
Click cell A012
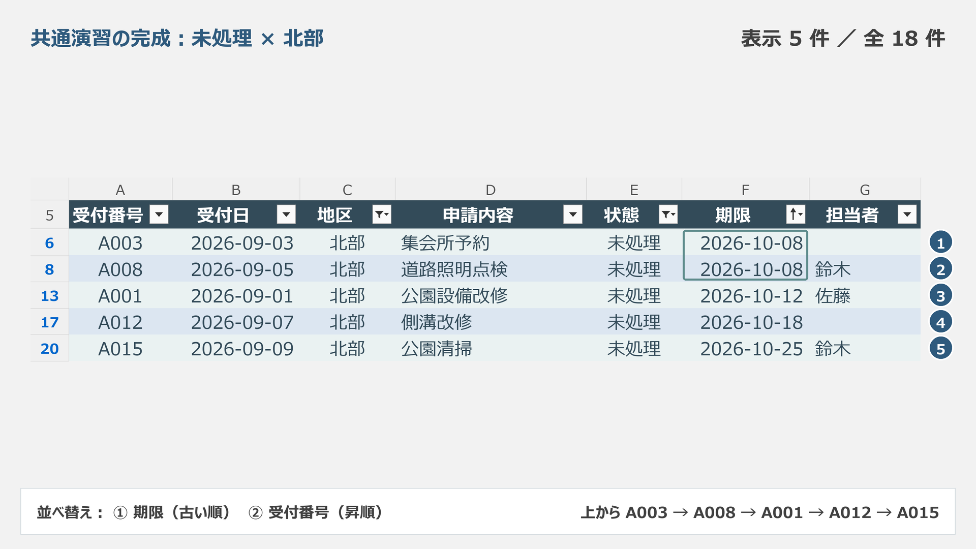click(120, 322)
